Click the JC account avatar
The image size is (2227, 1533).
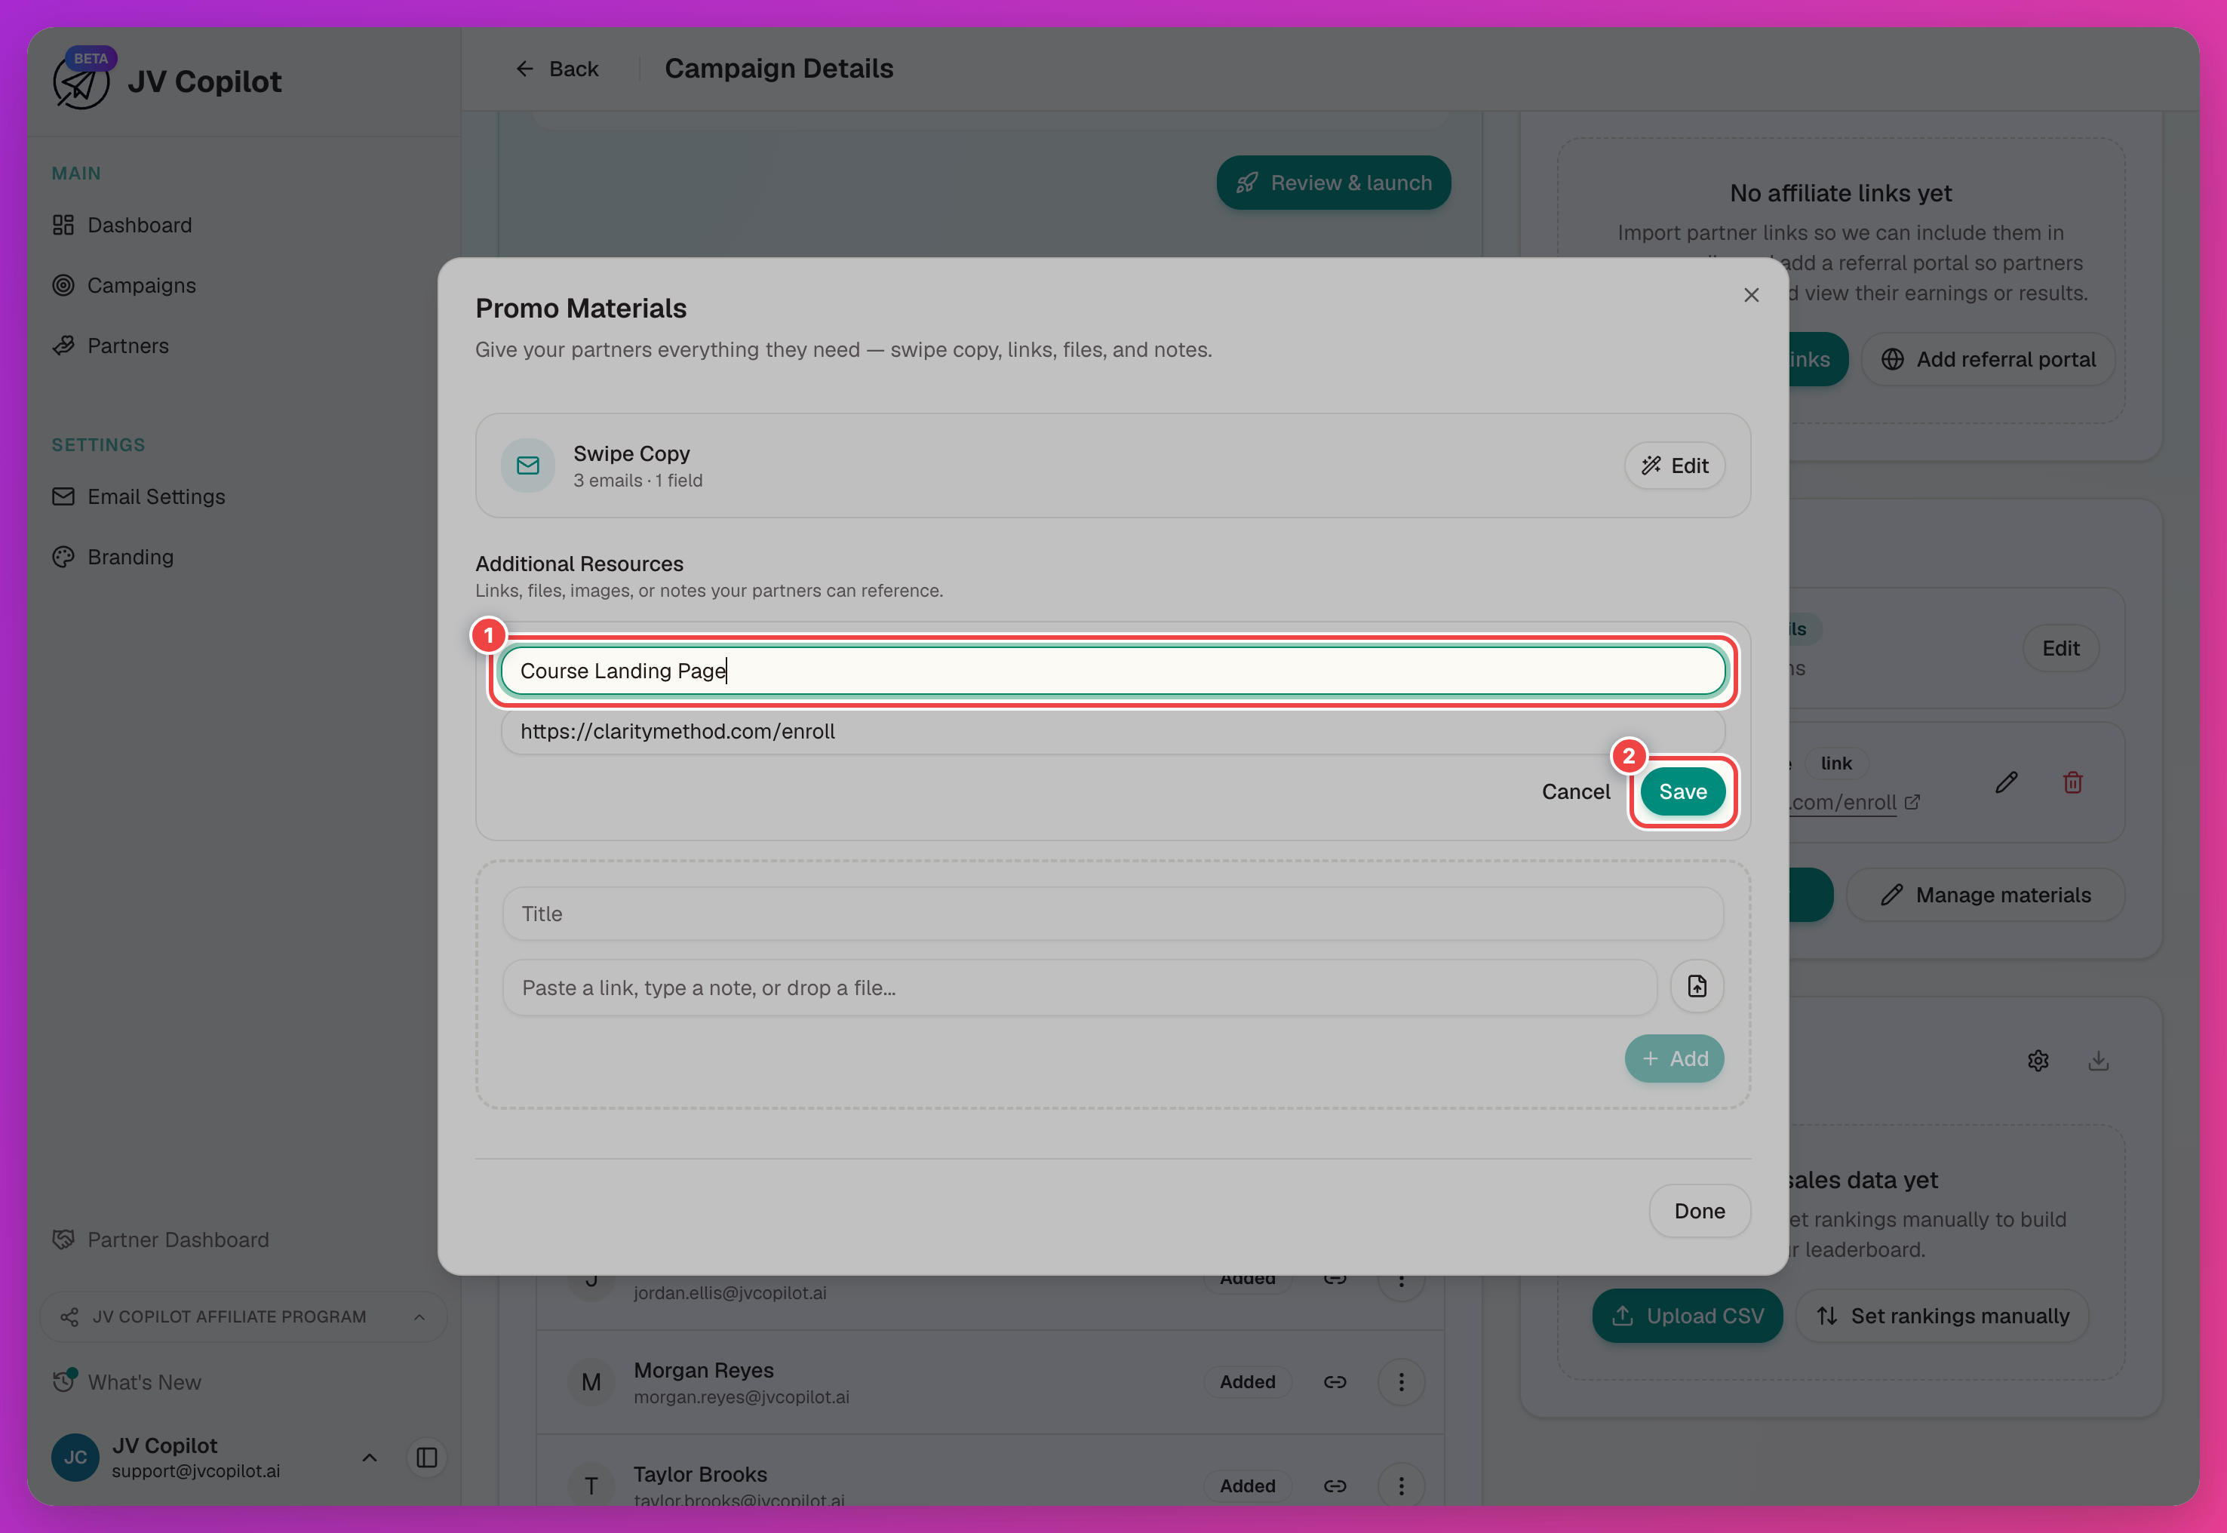[75, 1457]
